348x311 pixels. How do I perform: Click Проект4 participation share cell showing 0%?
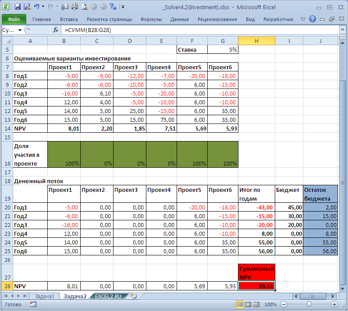tap(161, 154)
